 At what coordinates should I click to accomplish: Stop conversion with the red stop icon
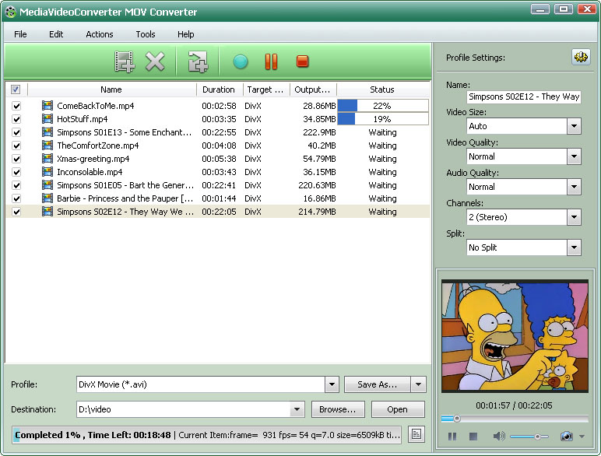point(303,61)
